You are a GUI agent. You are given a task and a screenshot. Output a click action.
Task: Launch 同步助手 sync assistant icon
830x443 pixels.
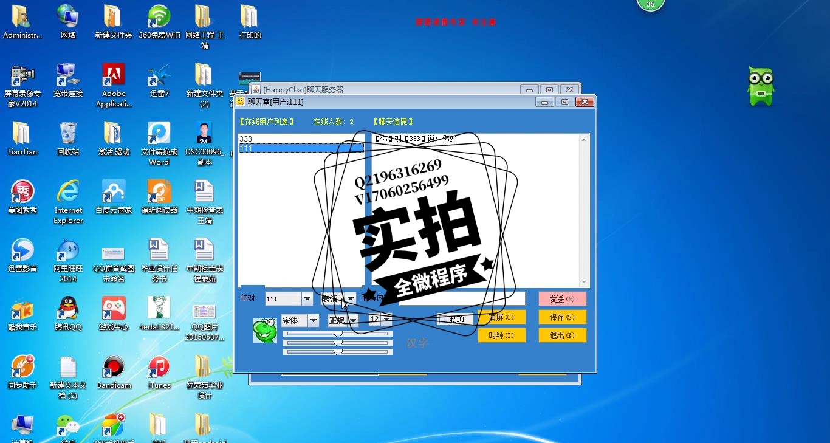click(x=22, y=372)
